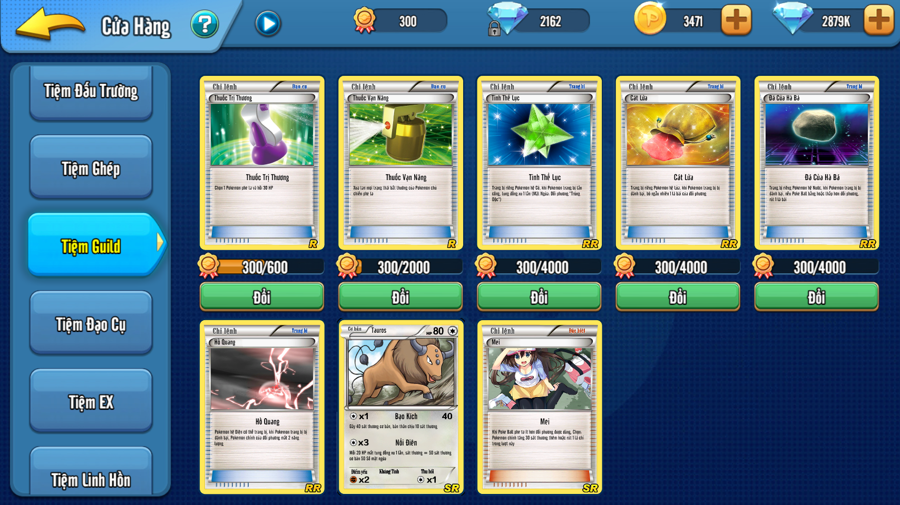Open the blue question mark help
This screenshot has height=505, width=900.
click(x=204, y=24)
